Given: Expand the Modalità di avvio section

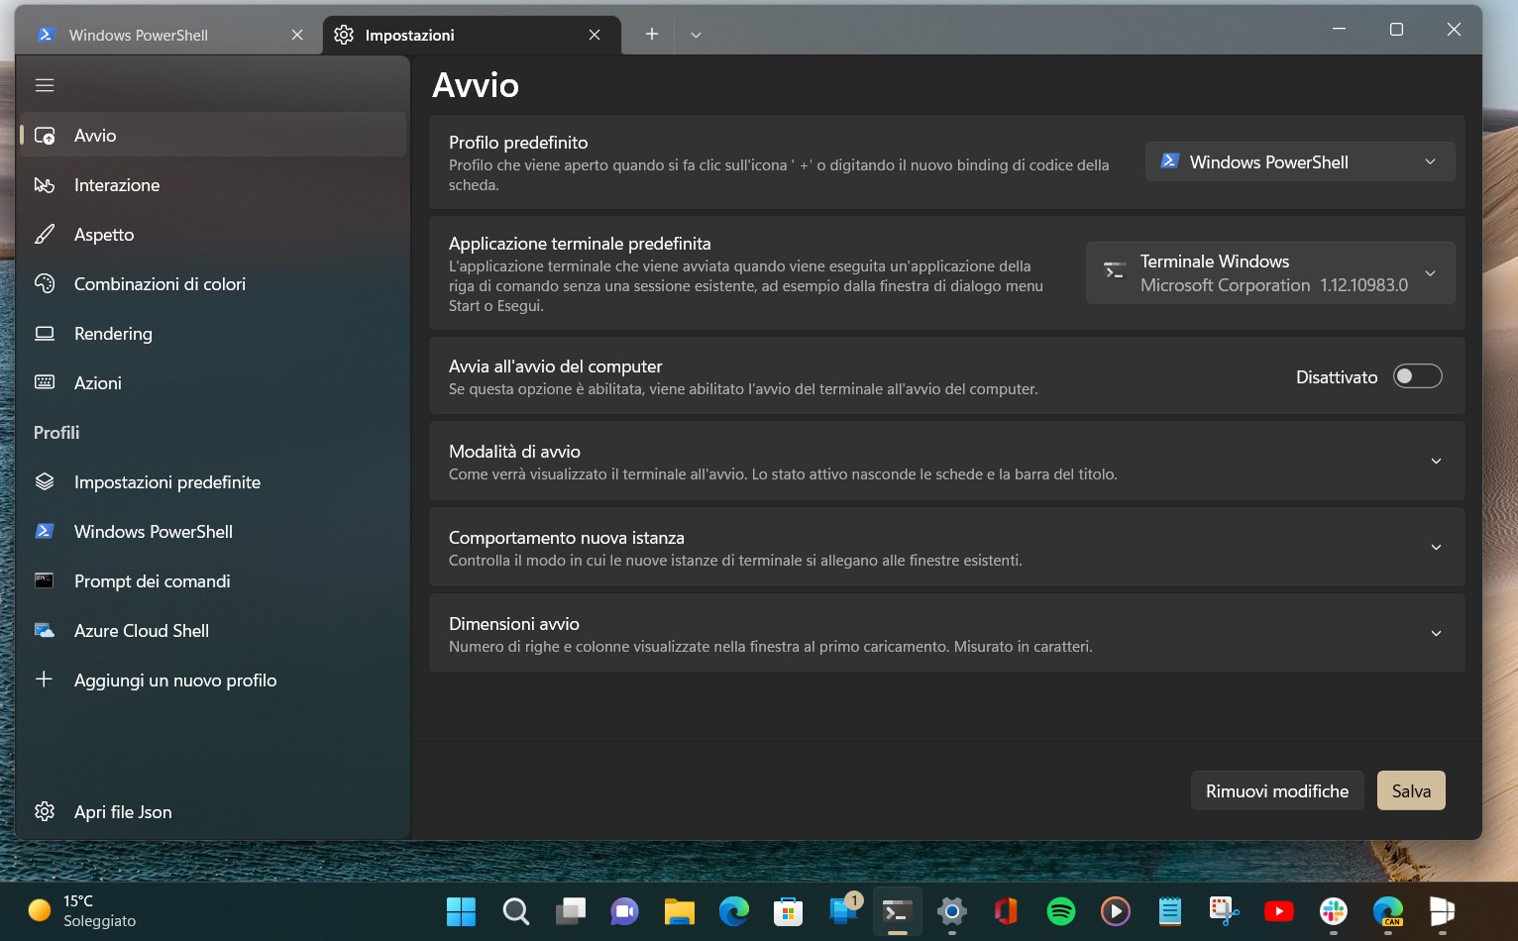Looking at the screenshot, I should point(946,461).
